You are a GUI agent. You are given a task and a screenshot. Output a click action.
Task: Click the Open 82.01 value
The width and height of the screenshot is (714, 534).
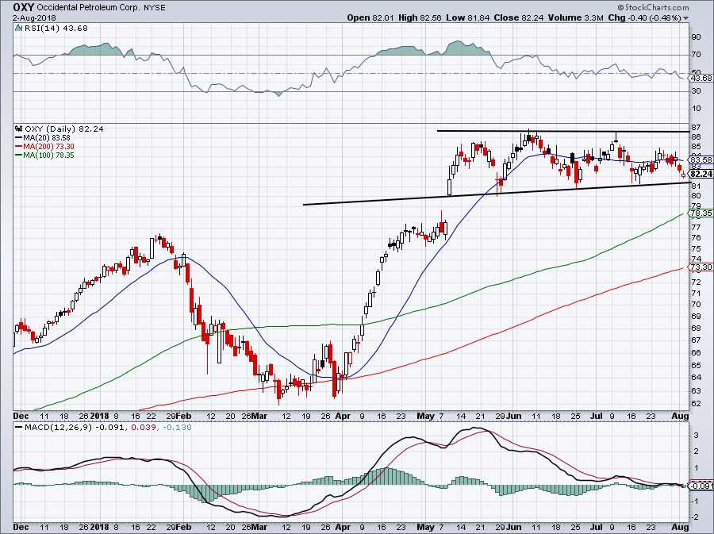tap(370, 17)
